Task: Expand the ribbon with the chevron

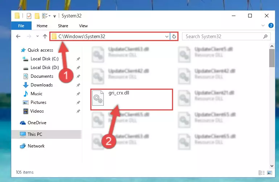Action: tap(263, 26)
